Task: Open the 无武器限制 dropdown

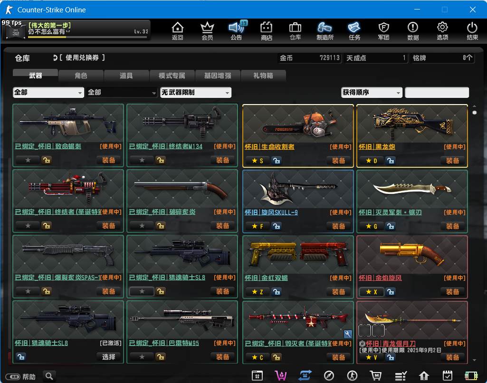Action: (196, 92)
